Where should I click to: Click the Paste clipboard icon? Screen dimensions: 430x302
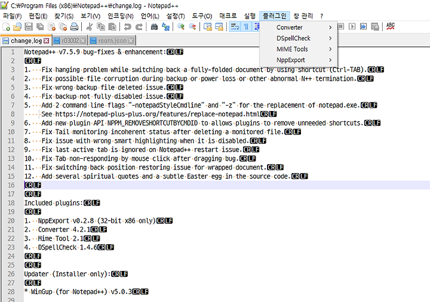[112, 27]
